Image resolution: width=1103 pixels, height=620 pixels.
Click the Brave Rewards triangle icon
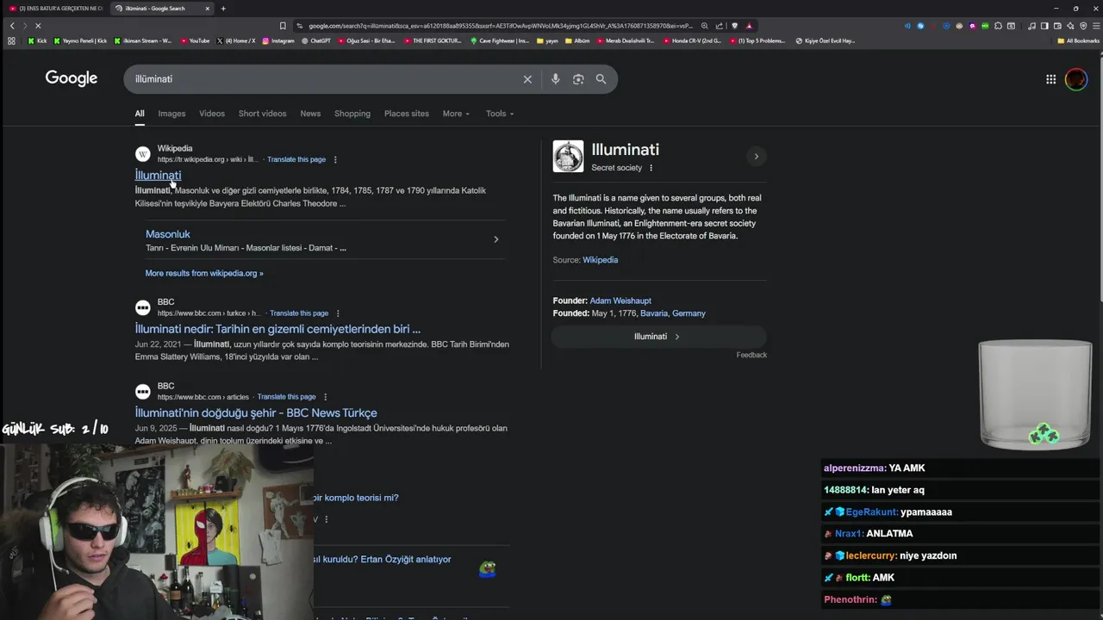tap(749, 26)
